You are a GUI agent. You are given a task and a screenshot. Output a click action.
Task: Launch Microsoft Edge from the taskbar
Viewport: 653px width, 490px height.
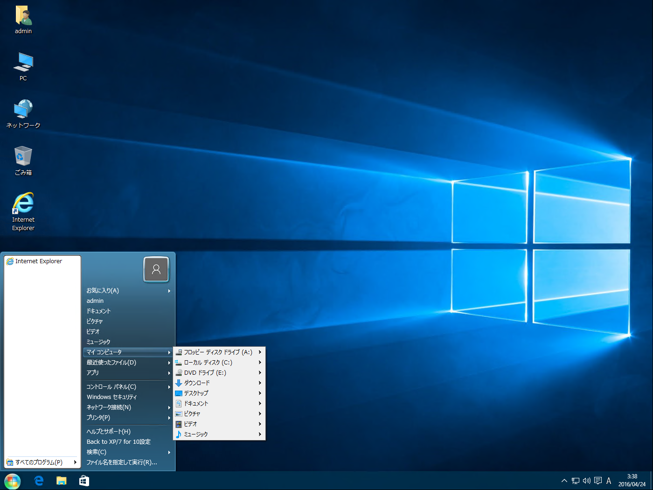(39, 481)
